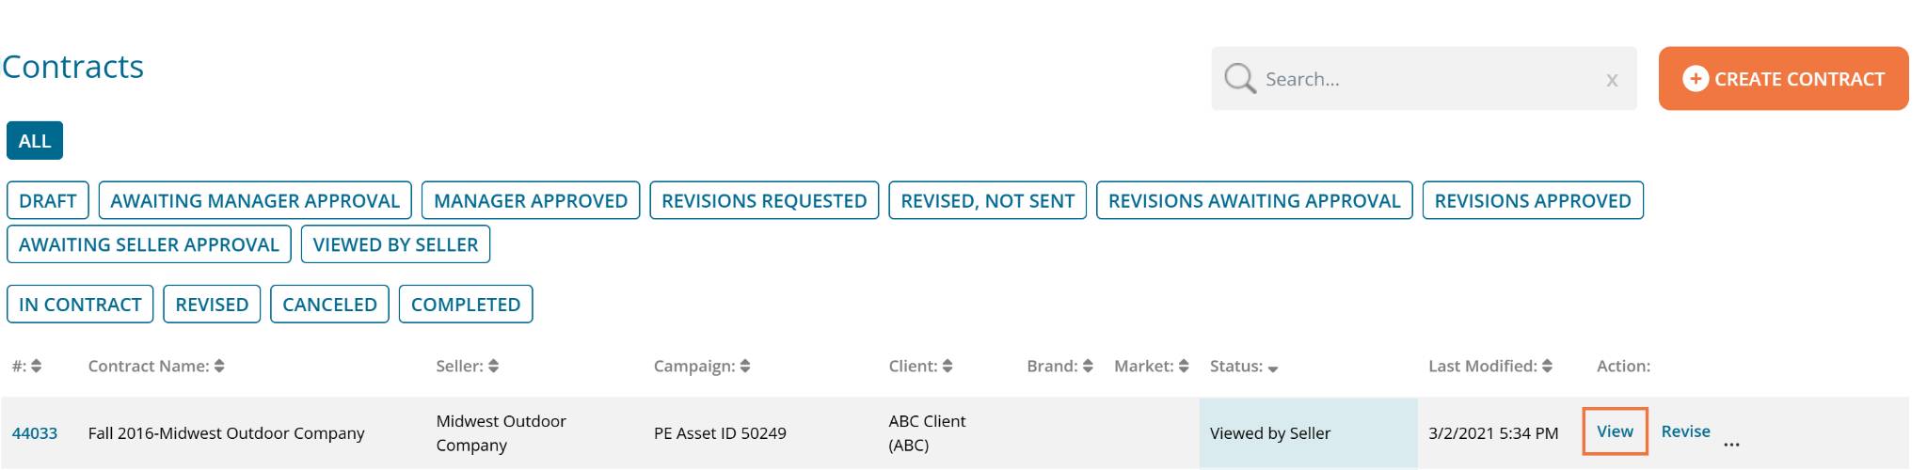Open more actions ellipsis for contract 44033
This screenshot has width=1927, height=470.
click(1731, 445)
